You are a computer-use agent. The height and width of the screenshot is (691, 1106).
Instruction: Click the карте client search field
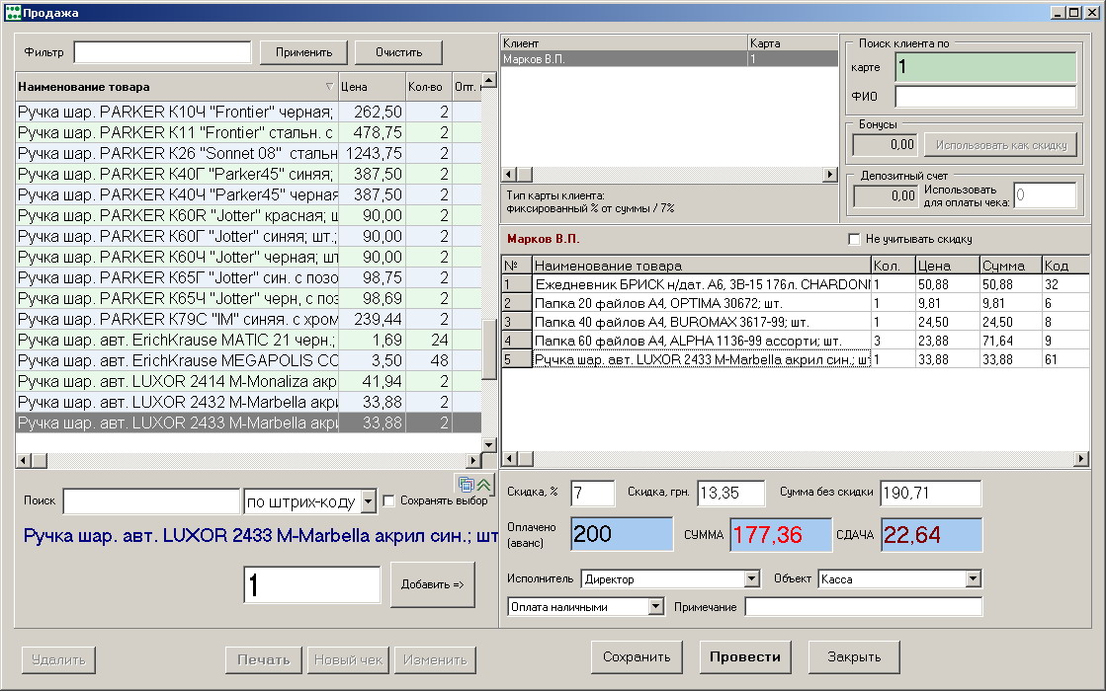tap(986, 67)
